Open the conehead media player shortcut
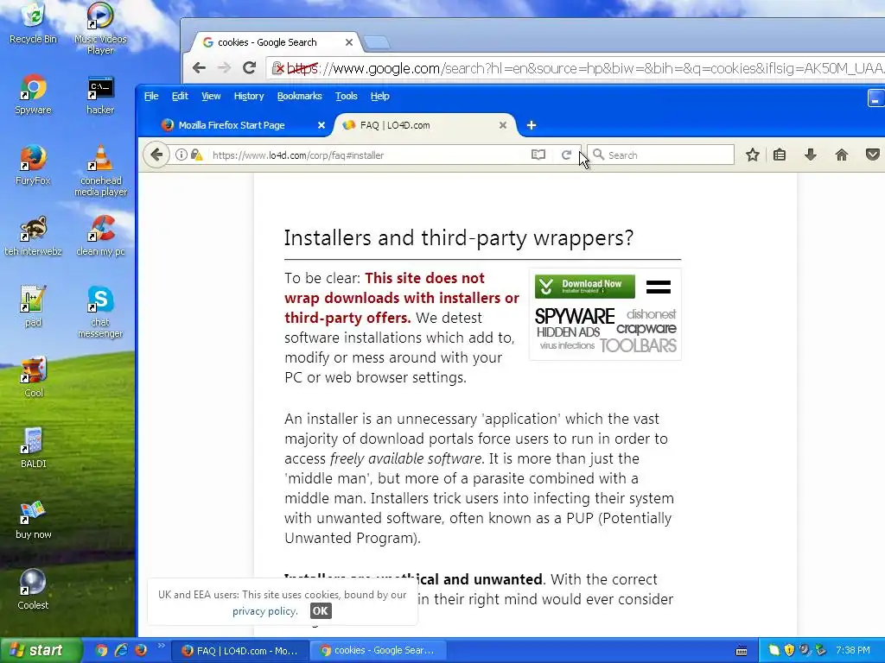Viewport: 885px width, 663px height. [x=100, y=170]
